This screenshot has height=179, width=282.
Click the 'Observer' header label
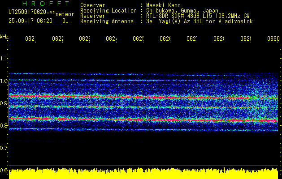[x=93, y=5]
